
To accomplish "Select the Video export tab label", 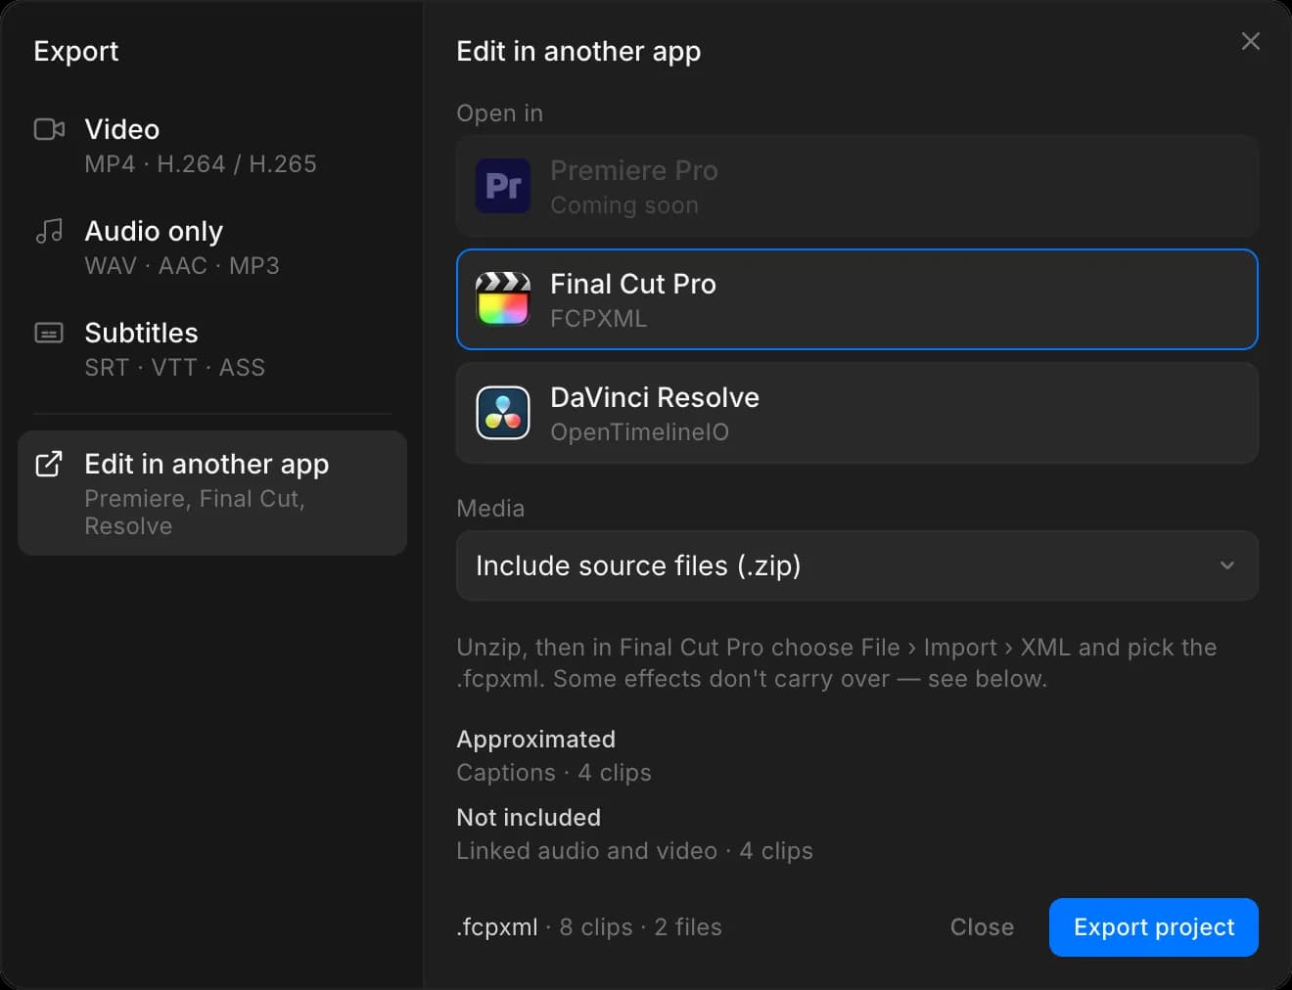I will tap(121, 129).
